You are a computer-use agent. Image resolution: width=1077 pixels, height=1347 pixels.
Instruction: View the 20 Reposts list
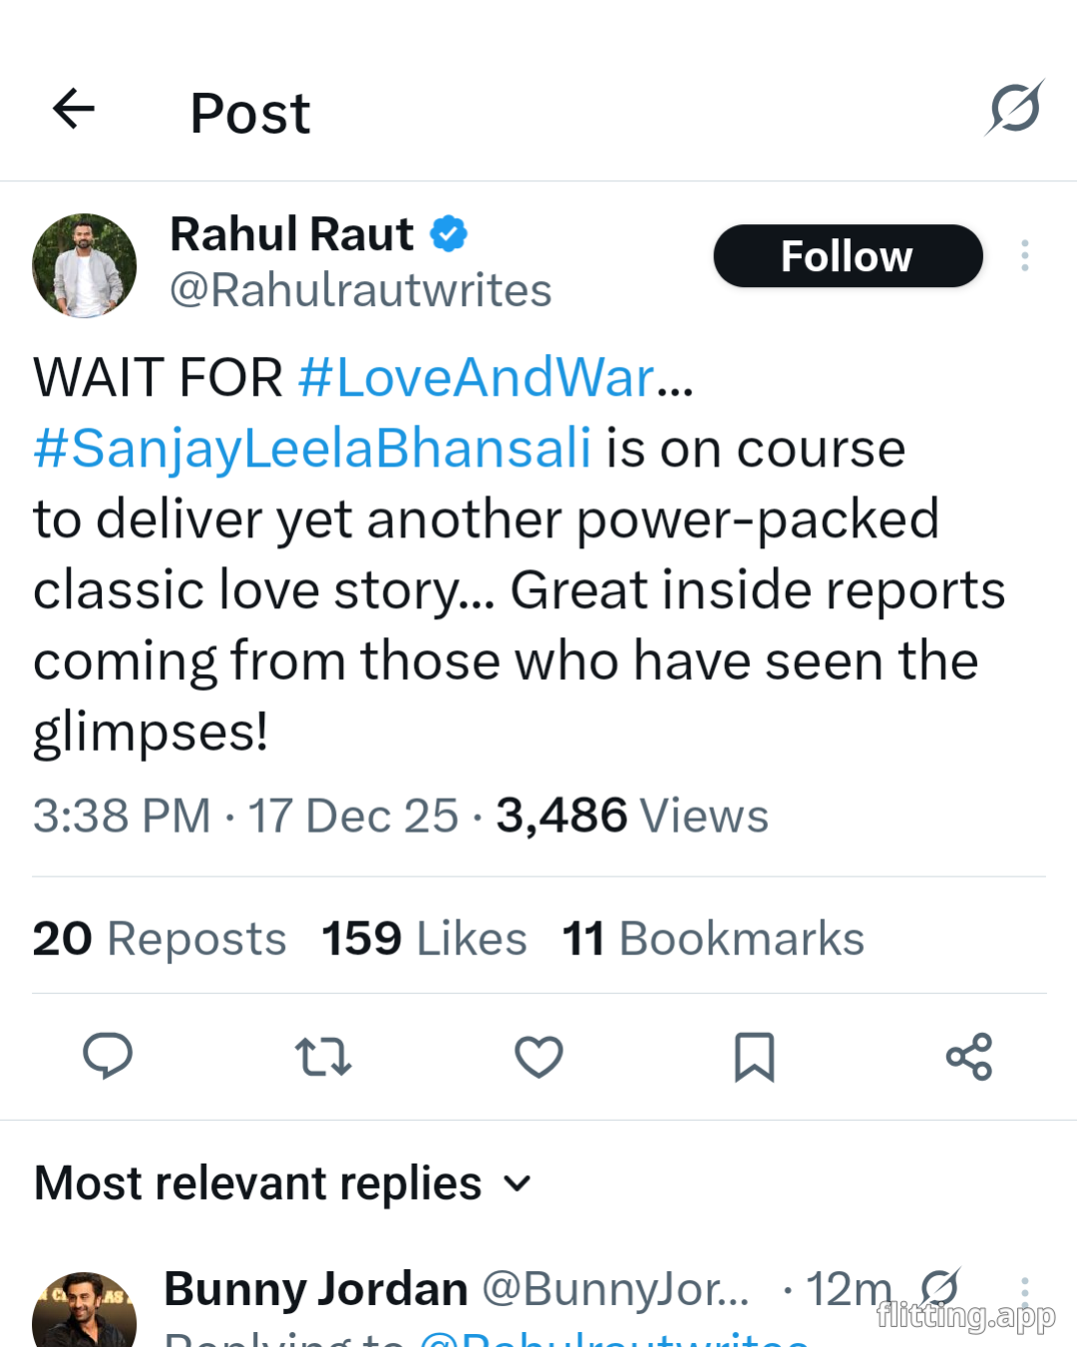[160, 938]
